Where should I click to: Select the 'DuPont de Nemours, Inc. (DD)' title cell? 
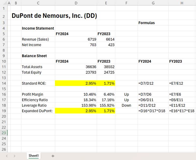coord(54,16)
